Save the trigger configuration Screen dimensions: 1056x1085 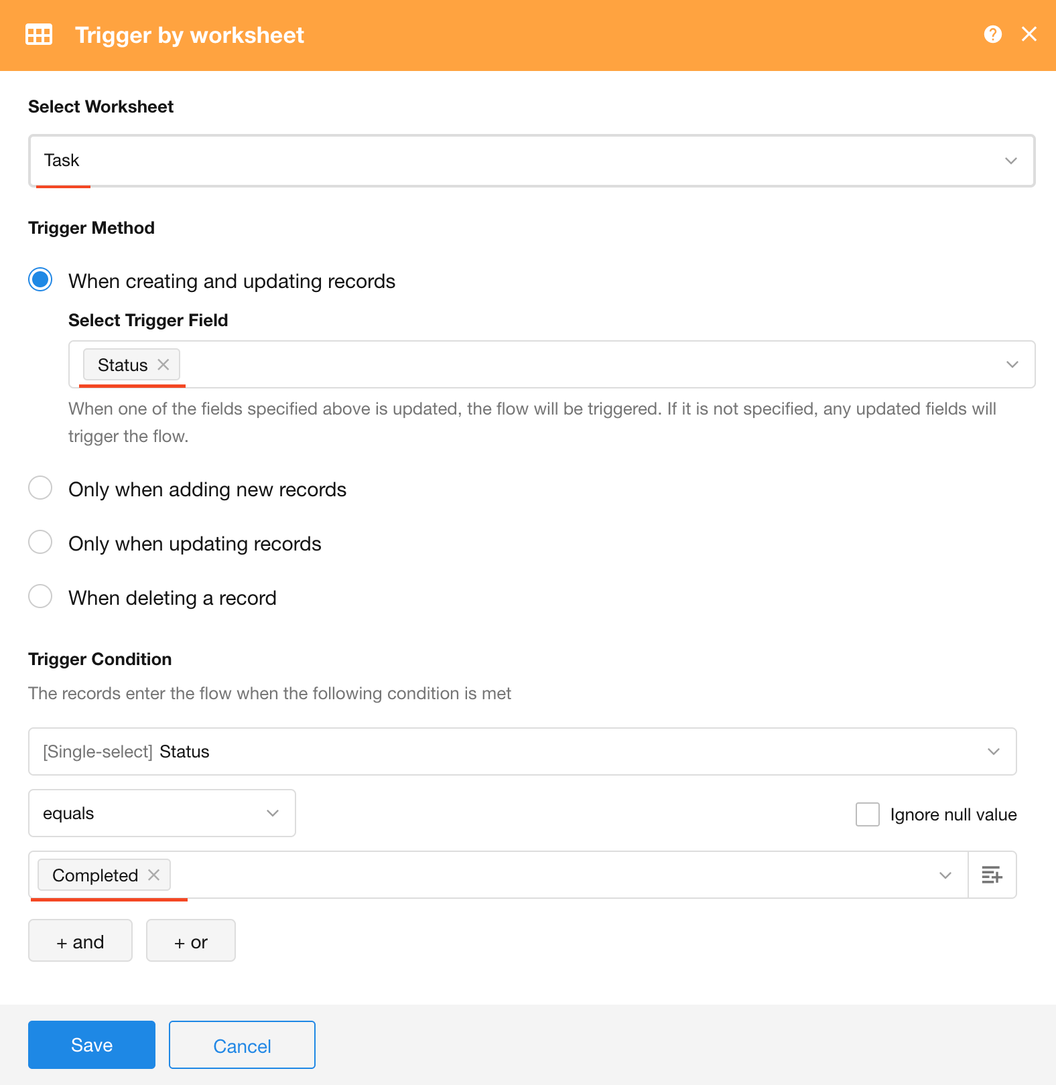point(92,1045)
